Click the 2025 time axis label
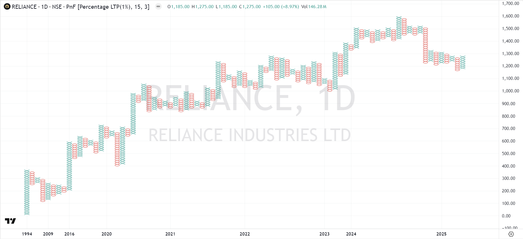The width and height of the screenshot is (523, 239). [441, 234]
